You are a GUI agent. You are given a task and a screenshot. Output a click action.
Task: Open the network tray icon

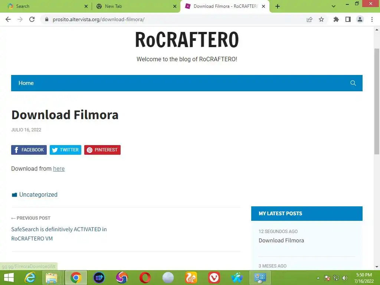pyautogui.click(x=336, y=278)
